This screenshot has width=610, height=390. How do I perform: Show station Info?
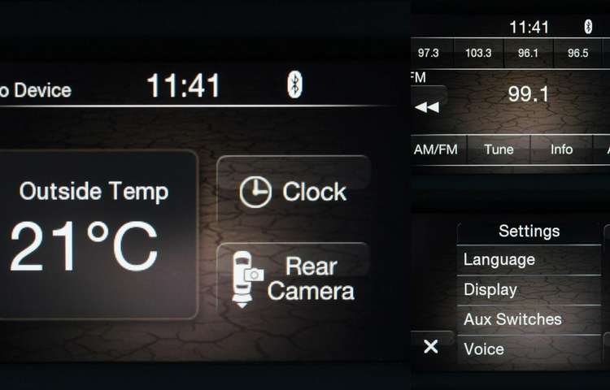click(x=561, y=149)
